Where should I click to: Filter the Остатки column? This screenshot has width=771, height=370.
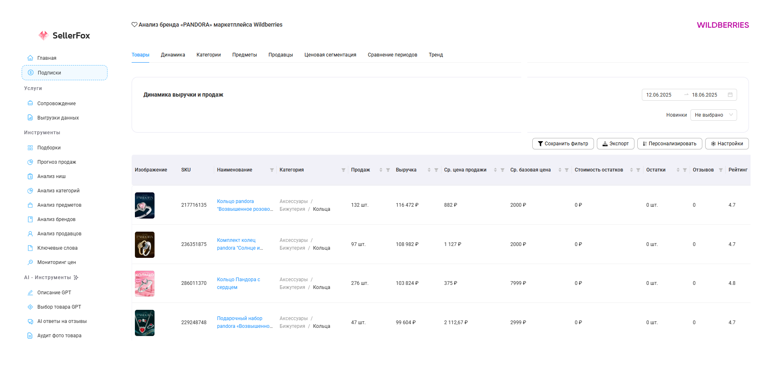click(x=685, y=170)
